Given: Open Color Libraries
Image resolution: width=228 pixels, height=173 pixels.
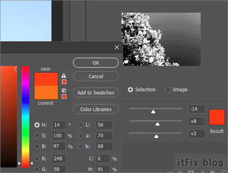Looking at the screenshot, I should [96, 109].
